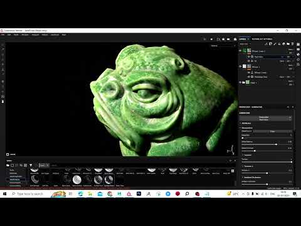The image size is (301, 226).
Task: Open the Mode menu
Action: point(16,35)
